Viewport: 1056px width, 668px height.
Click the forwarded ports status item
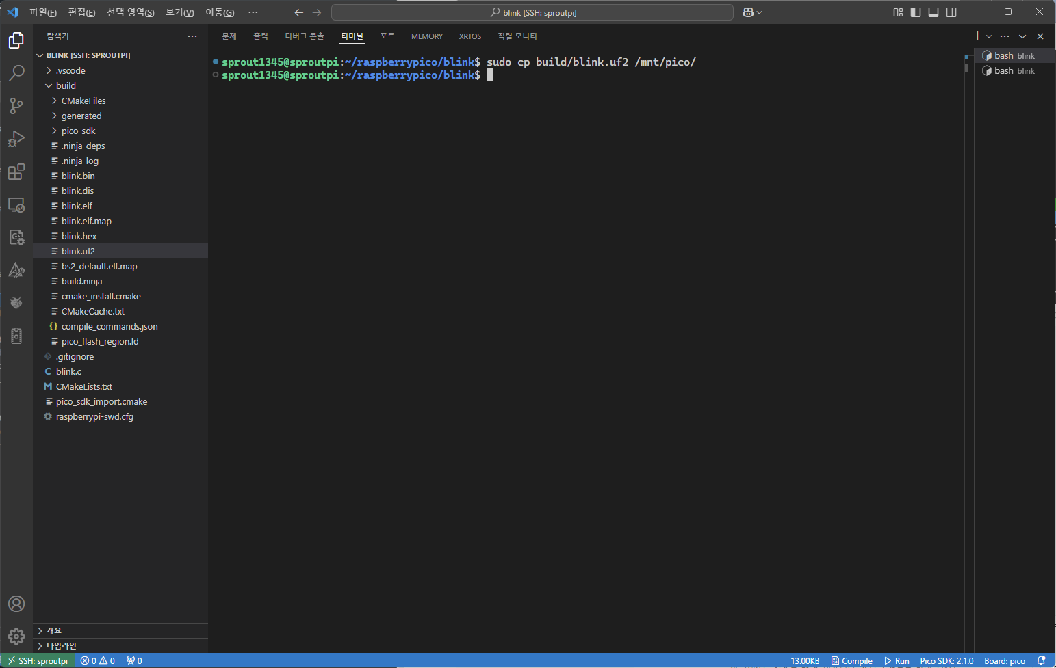pos(134,660)
